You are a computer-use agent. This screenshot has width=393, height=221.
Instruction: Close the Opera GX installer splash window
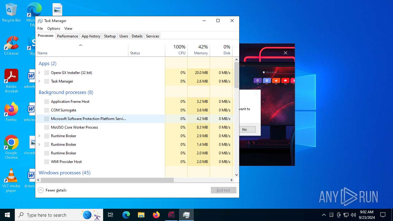286,53
